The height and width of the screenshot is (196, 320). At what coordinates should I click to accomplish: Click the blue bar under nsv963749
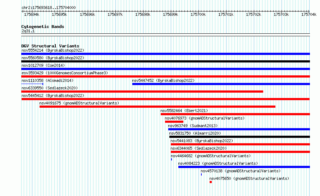tap(239, 129)
